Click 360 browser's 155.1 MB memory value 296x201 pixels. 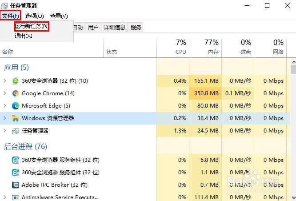pyautogui.click(x=206, y=81)
